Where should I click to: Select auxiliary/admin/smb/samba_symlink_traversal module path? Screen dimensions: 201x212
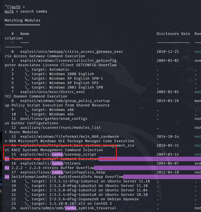tap(68, 208)
